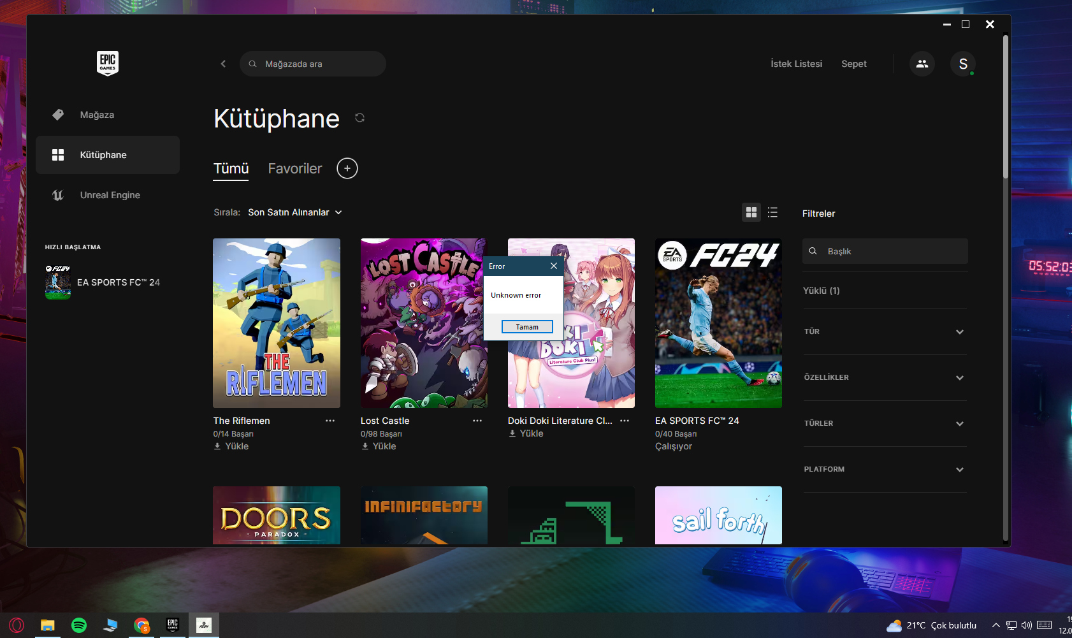
Task: Open The Riflemen cover thumbnail
Action: [277, 323]
